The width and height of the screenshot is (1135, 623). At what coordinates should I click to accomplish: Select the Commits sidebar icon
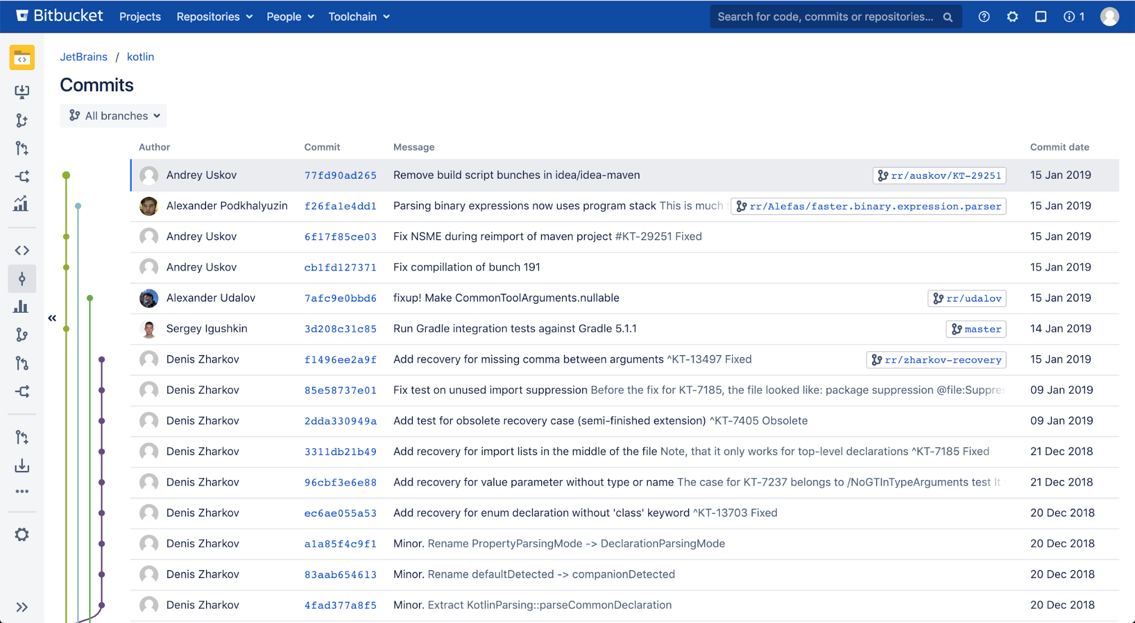[x=22, y=279]
